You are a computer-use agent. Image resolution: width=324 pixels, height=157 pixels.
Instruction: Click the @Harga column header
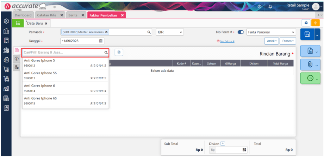[230, 64]
